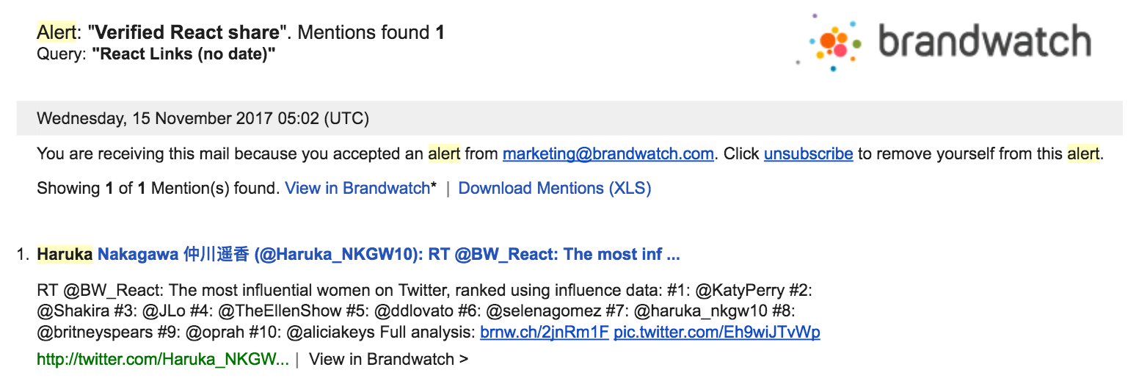This screenshot has width=1139, height=381.
Task: Open the marketing@brandwatch.com email link
Action: click(608, 154)
